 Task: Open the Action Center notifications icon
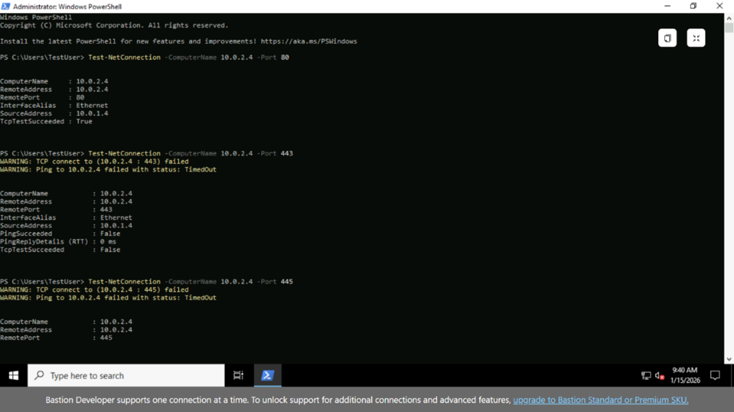715,375
